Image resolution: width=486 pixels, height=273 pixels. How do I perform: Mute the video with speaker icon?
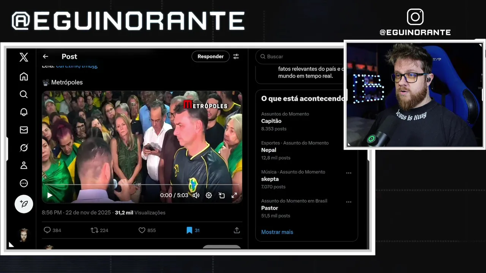tap(196, 195)
